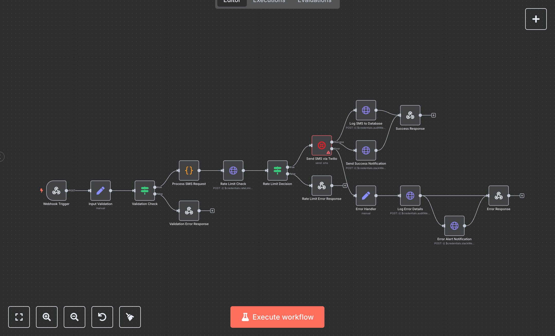Open the Log SMS to Database node

366,110
